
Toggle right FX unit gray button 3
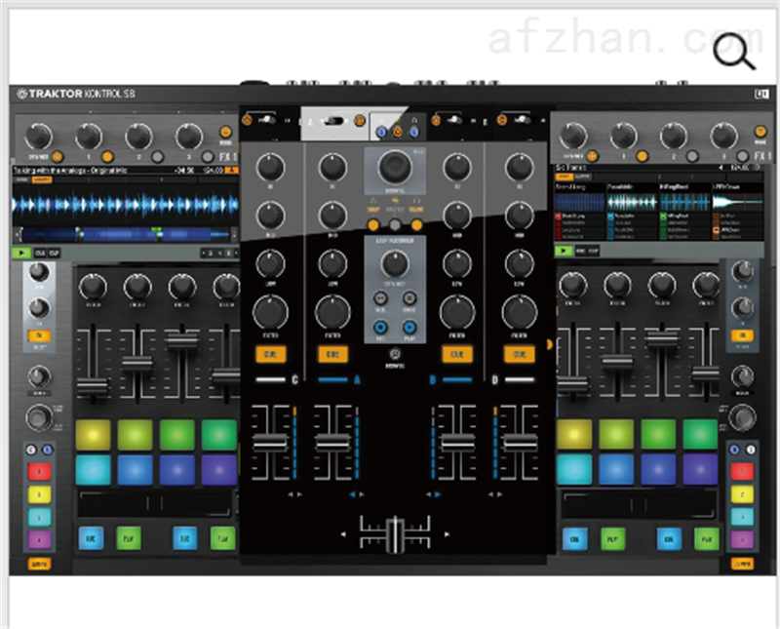(x=742, y=156)
